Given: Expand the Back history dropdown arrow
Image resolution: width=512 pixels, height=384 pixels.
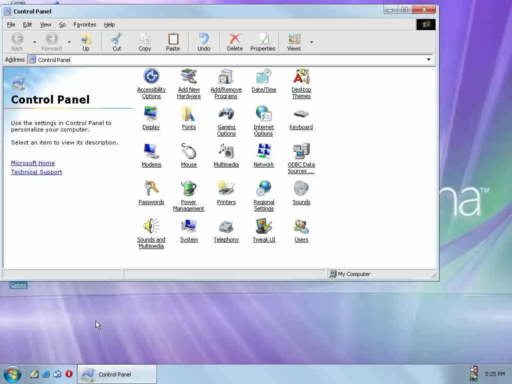Looking at the screenshot, I should (34, 42).
